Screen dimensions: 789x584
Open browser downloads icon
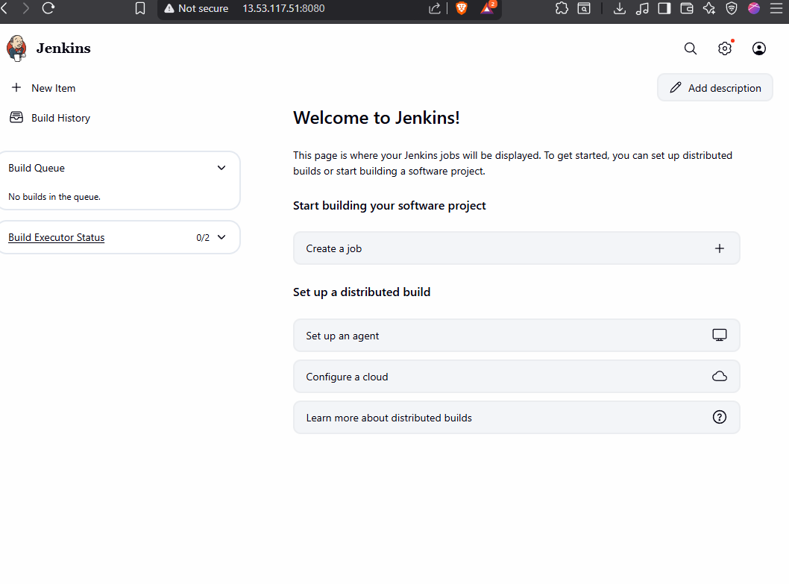coord(620,8)
